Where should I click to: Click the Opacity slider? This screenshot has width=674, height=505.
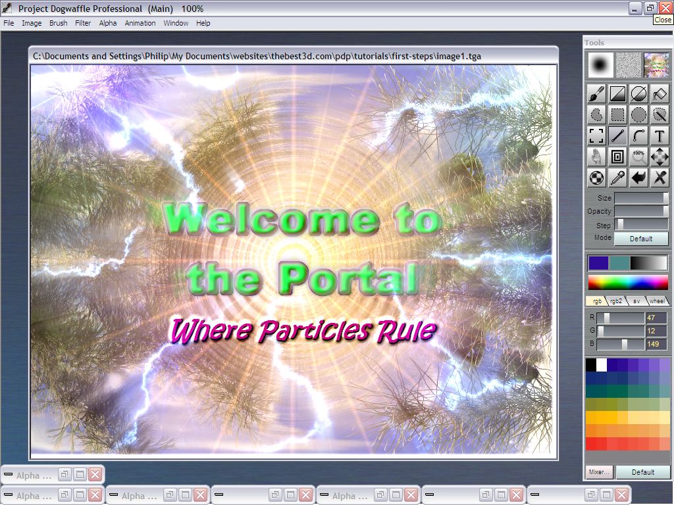point(641,211)
